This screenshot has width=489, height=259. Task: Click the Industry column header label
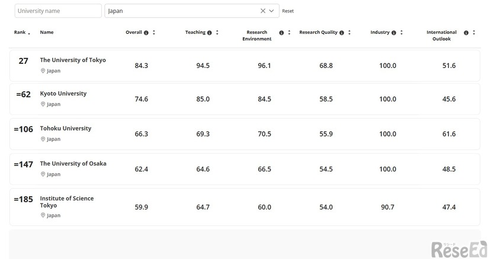pos(380,32)
